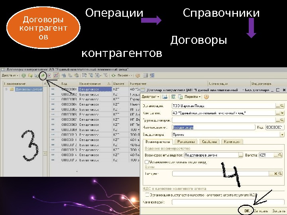
Task: Click the Disable filter funnel icon
Action: point(105,75)
